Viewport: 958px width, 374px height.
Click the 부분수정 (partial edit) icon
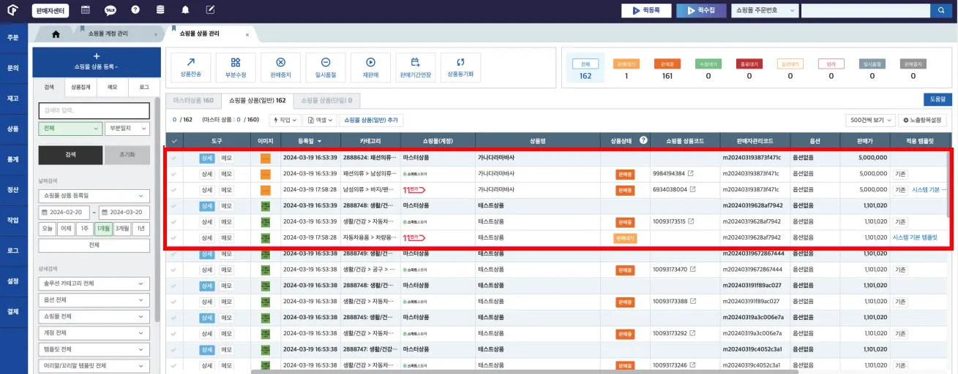click(235, 63)
